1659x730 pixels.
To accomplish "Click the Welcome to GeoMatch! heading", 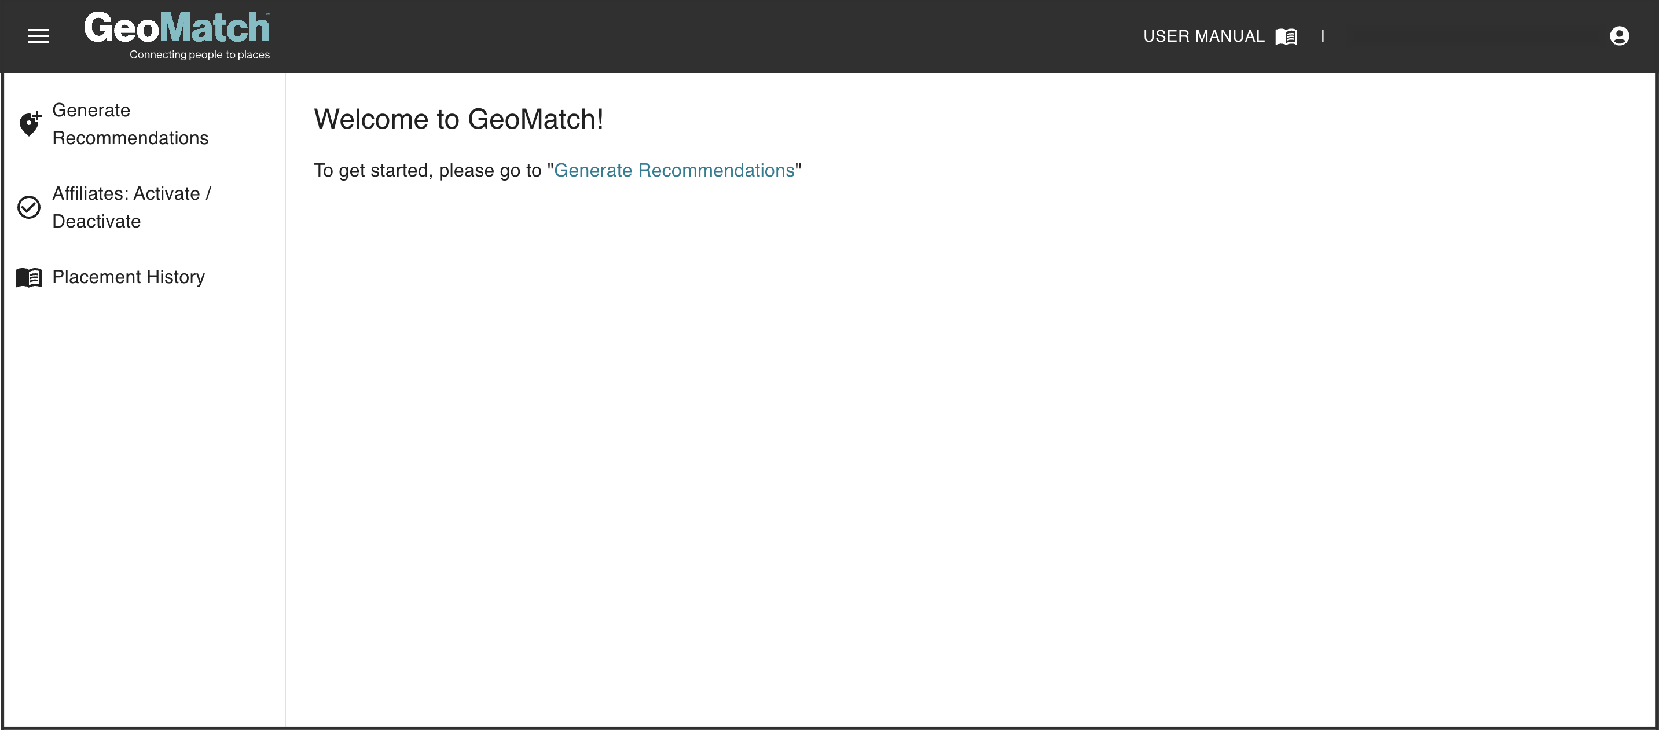I will tap(458, 119).
